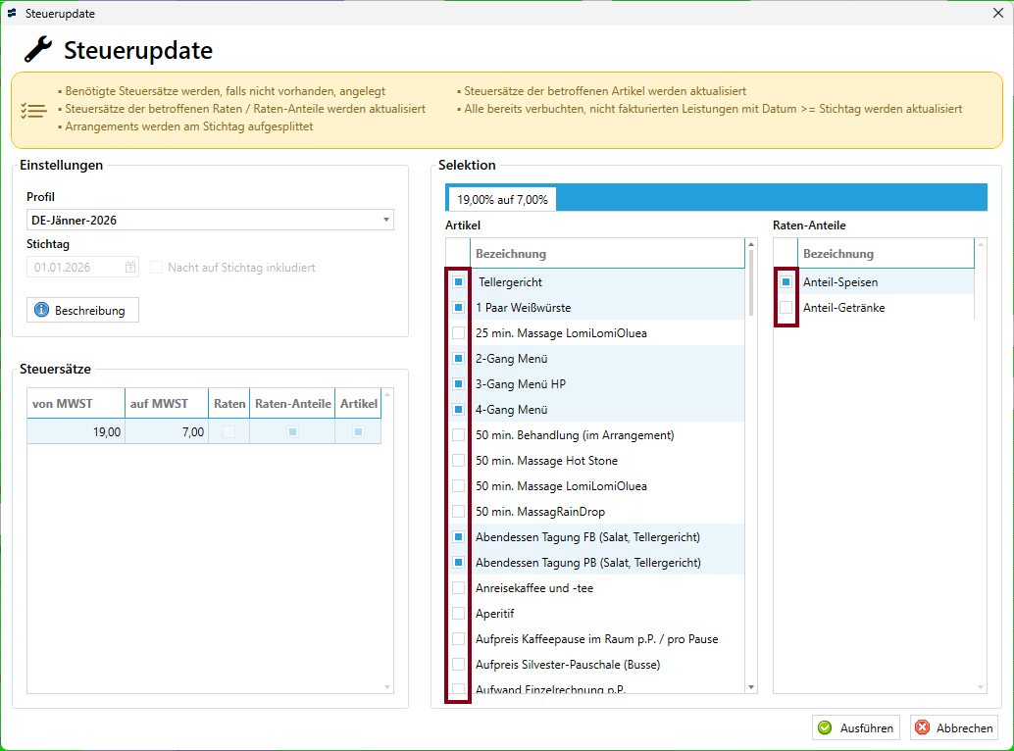Uncheck the Tellergericht article checkbox

[458, 281]
